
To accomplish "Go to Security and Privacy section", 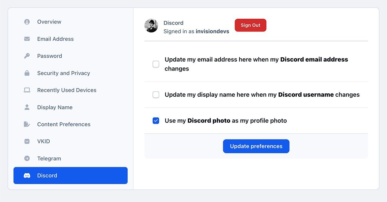I will coord(64,73).
